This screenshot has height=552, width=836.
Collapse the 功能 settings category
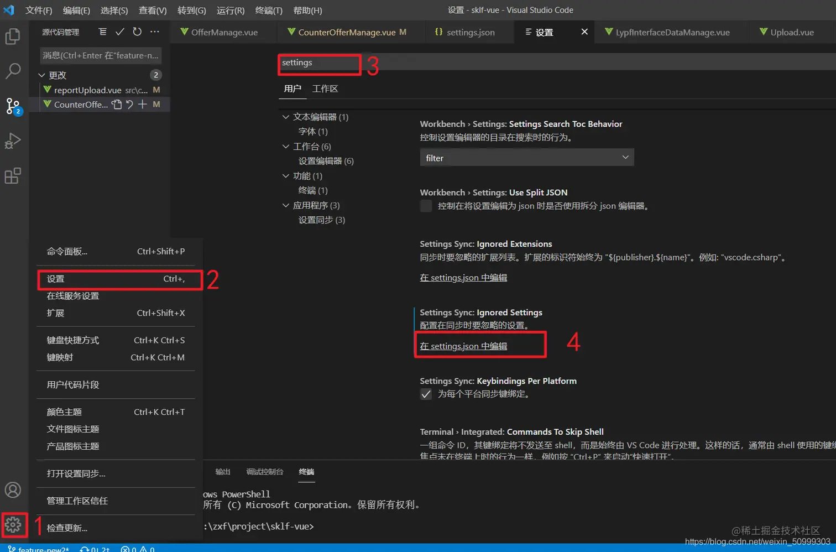286,175
